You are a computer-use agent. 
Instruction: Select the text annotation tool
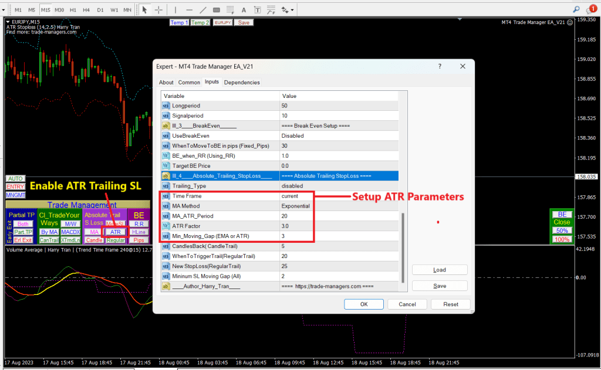pyautogui.click(x=245, y=10)
